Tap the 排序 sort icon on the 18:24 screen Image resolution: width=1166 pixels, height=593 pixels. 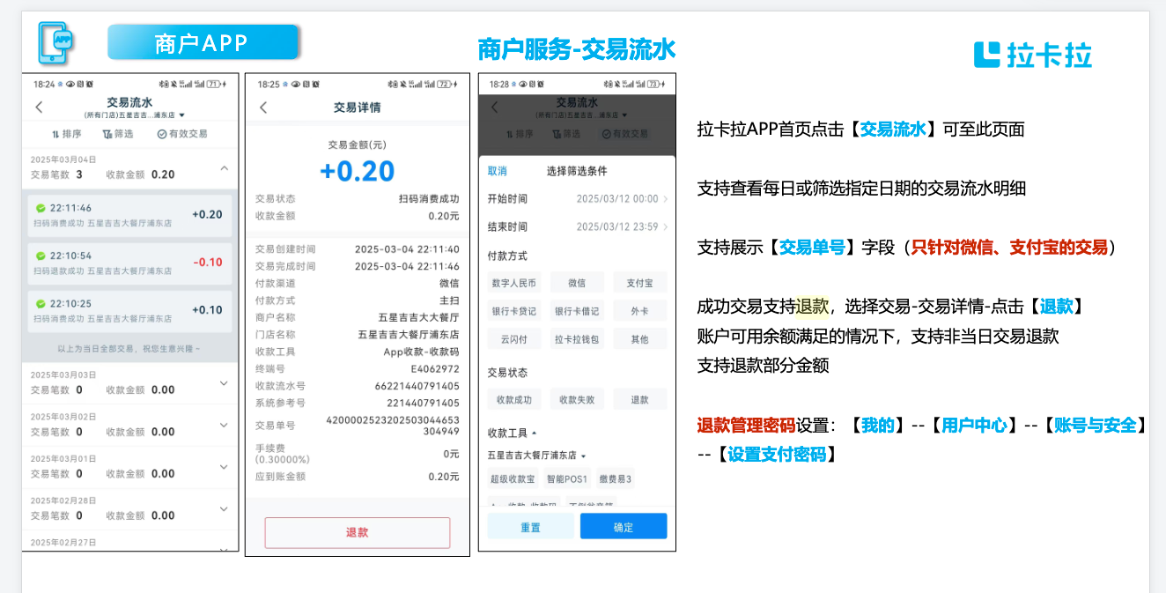pos(55,134)
